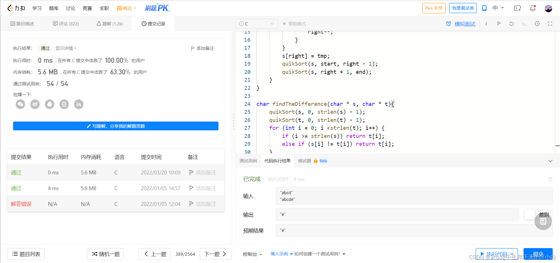560x263 pixels.
Task: Start 模拟面试 timer
Action: [461, 24]
